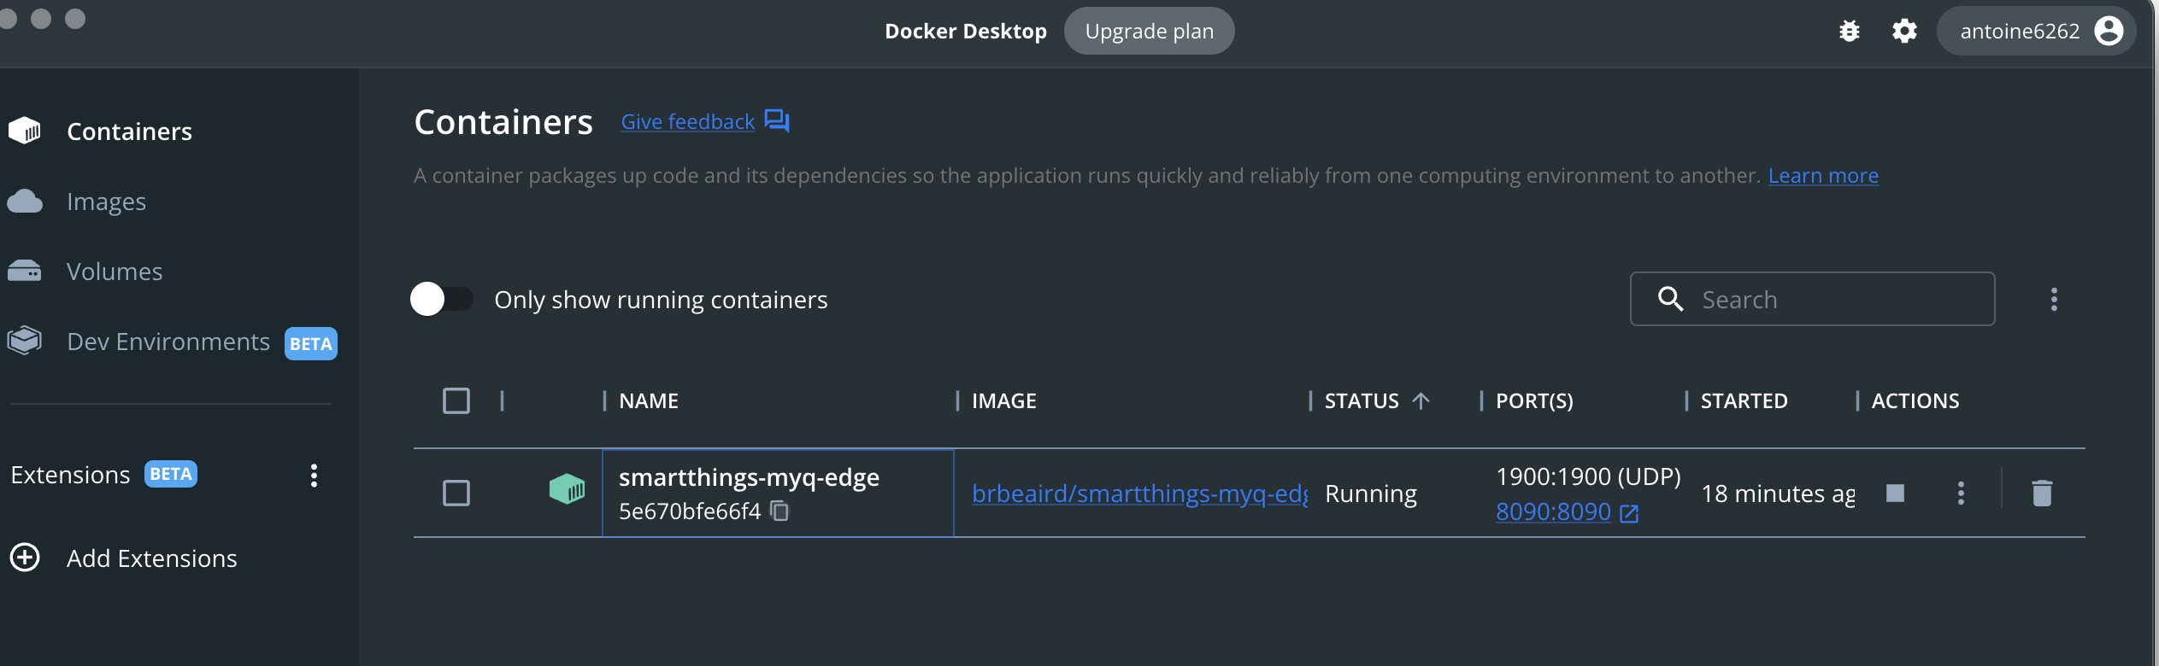
Task: Click the ACTIONS column header
Action: 1915,400
